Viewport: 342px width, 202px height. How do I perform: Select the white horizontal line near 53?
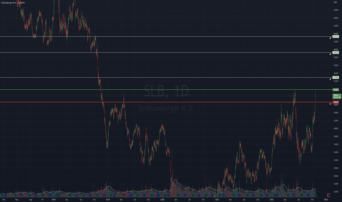click(x=166, y=77)
